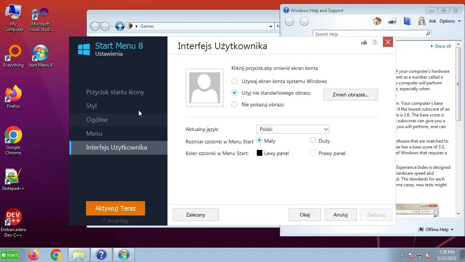Choose Mały font size radio button
Screen dimensions: 465x262
click(259, 140)
